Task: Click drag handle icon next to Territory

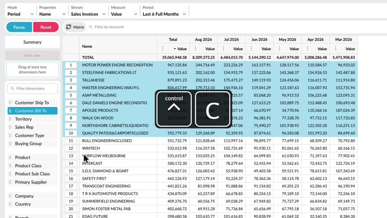Action: click(10, 119)
